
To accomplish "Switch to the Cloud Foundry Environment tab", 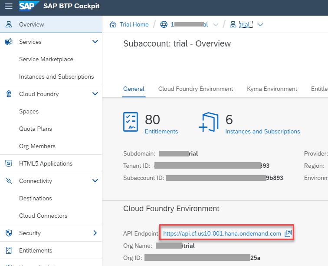I will [196, 89].
